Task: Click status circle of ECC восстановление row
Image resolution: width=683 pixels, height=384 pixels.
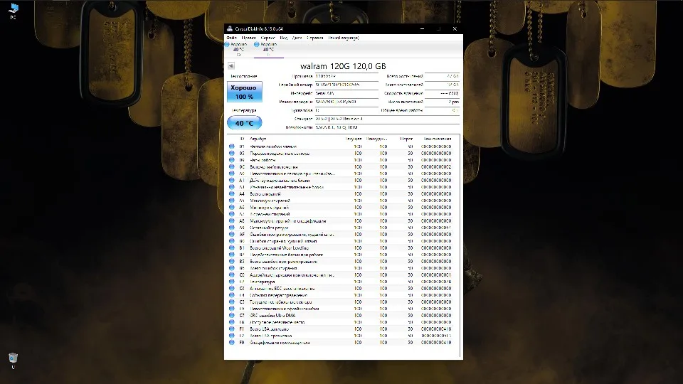Action: (x=232, y=288)
